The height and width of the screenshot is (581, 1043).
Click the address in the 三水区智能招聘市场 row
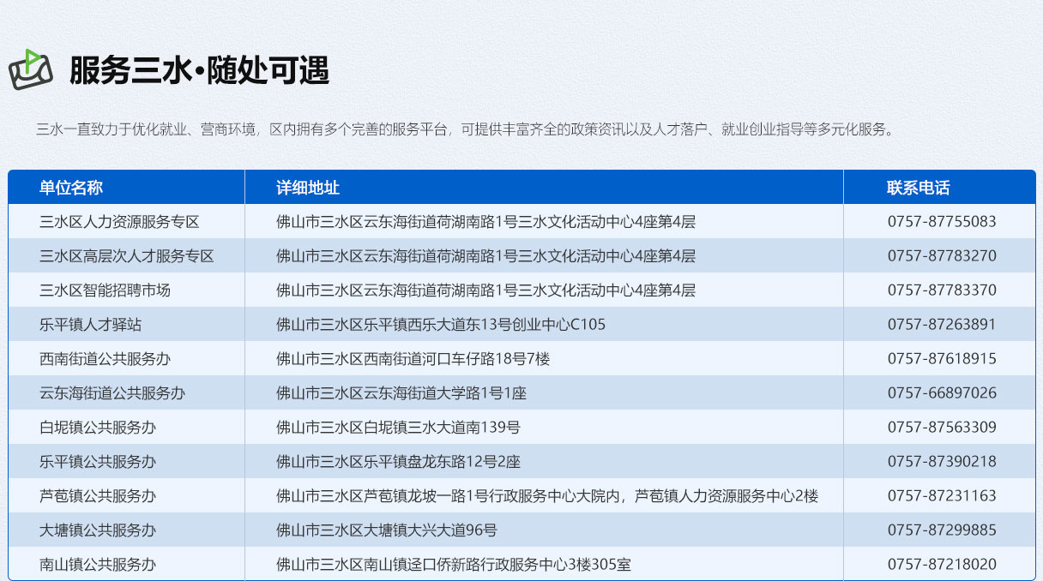485,290
